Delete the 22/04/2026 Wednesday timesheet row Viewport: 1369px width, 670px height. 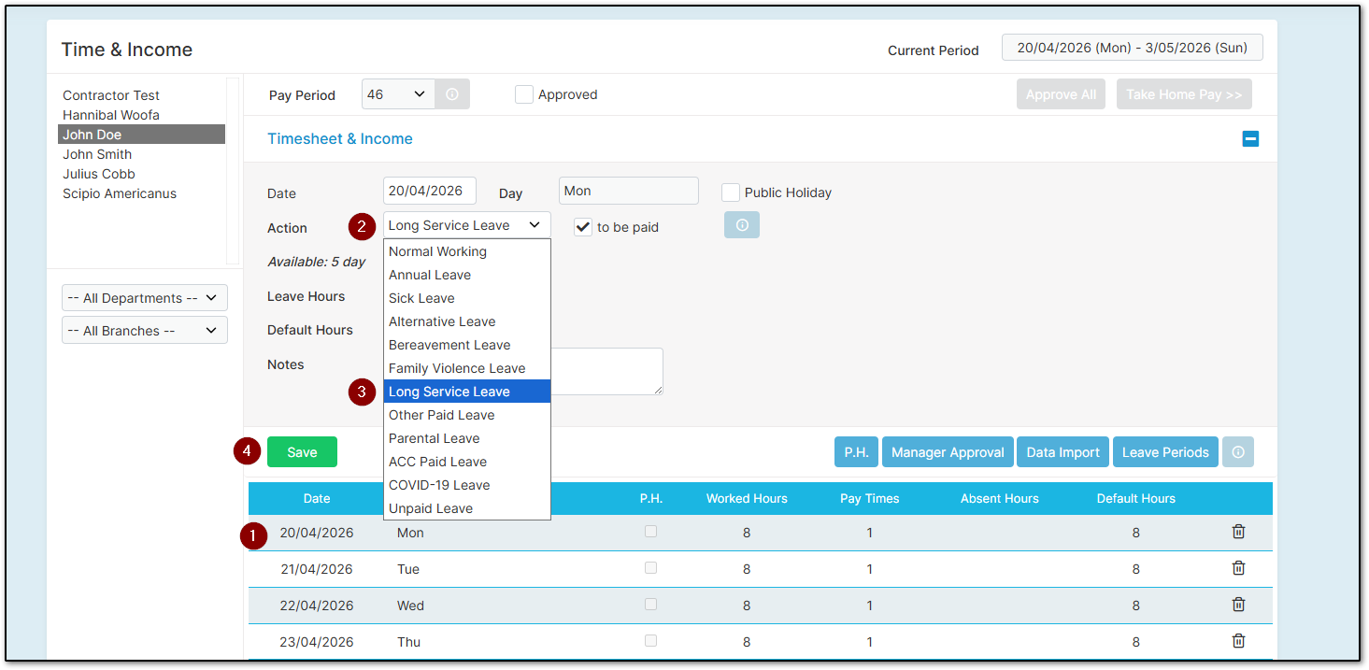click(x=1238, y=605)
